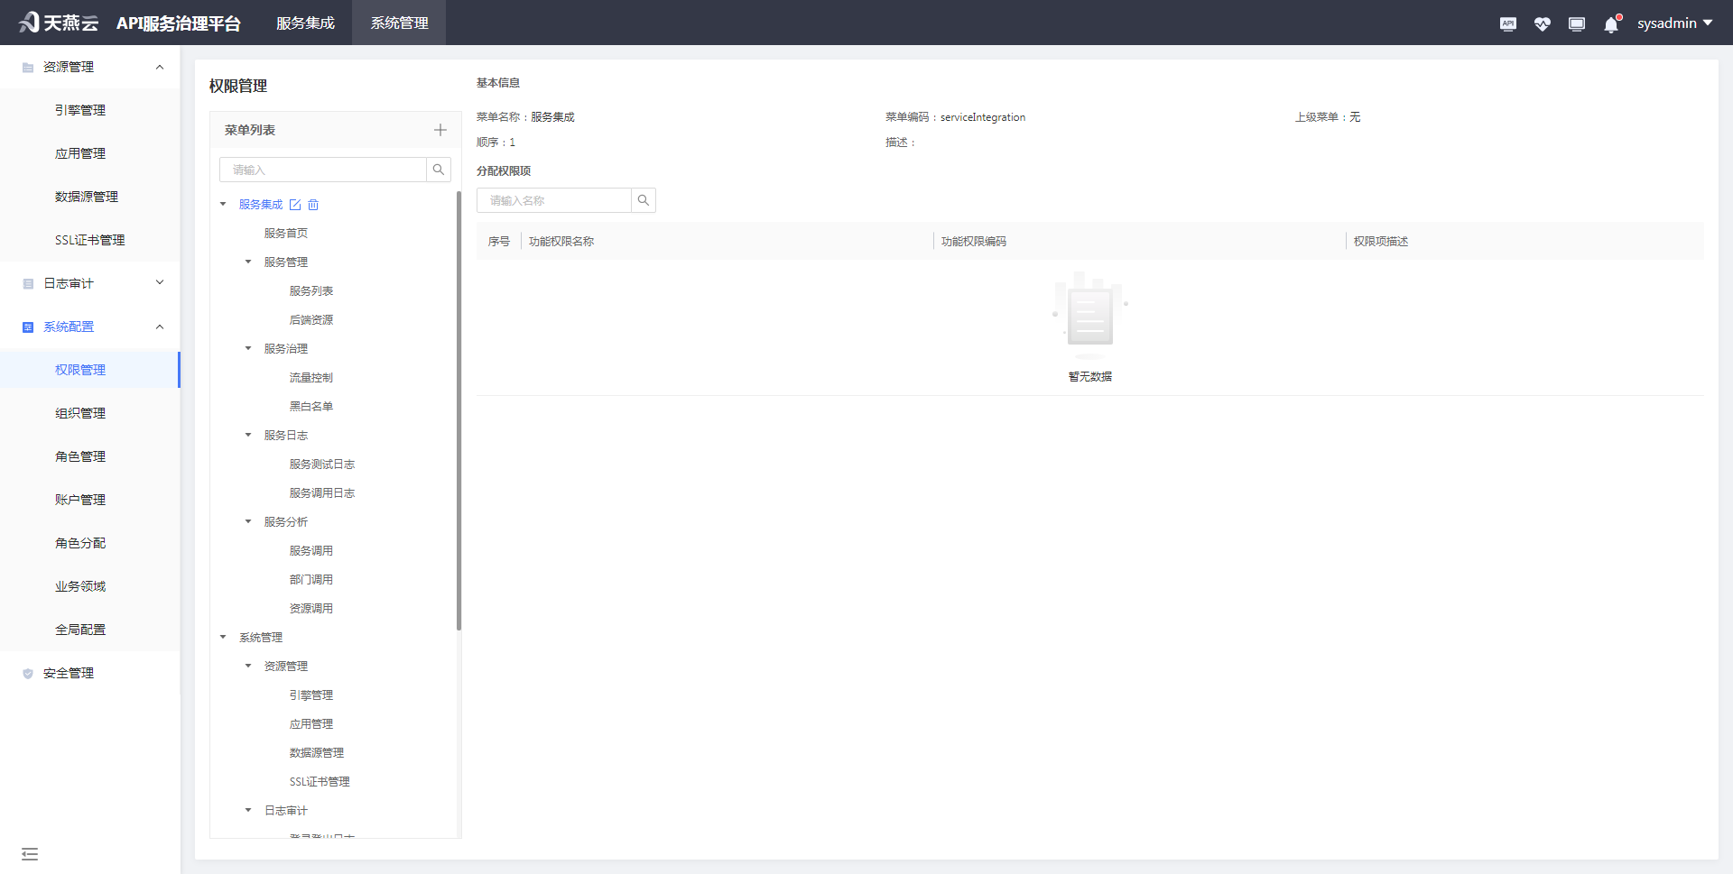Toggle the sidebar collapse icon at bottom left

pyautogui.click(x=30, y=853)
